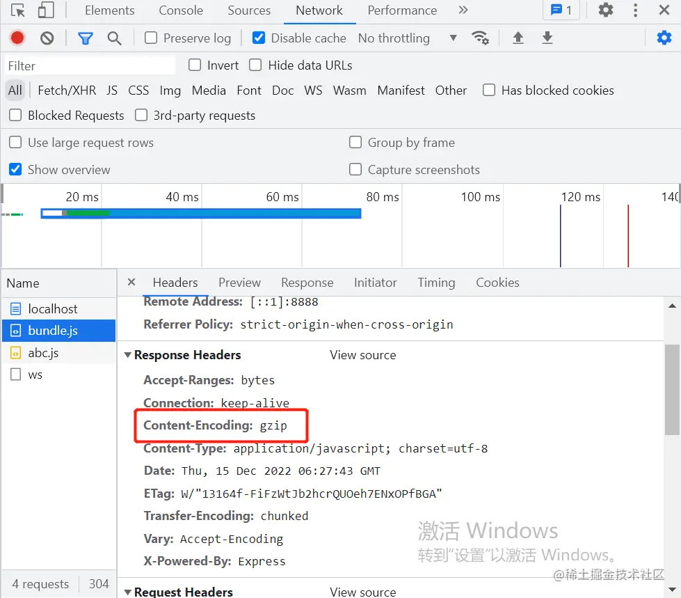Select the Network tab

(319, 10)
